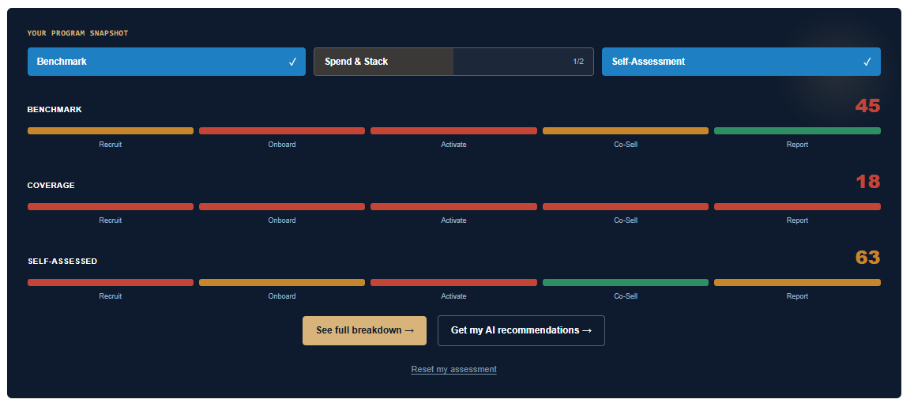914x403 pixels.
Task: Select Benchmark row Co-Sell bar
Action: (626, 130)
